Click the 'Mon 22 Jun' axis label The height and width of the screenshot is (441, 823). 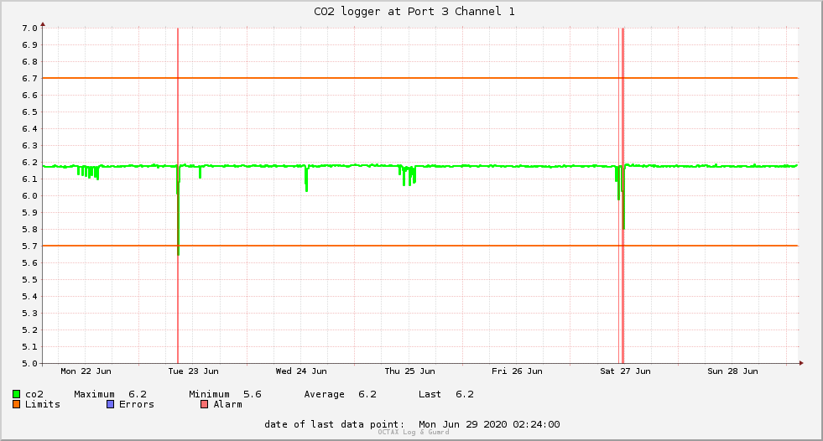tap(86, 371)
